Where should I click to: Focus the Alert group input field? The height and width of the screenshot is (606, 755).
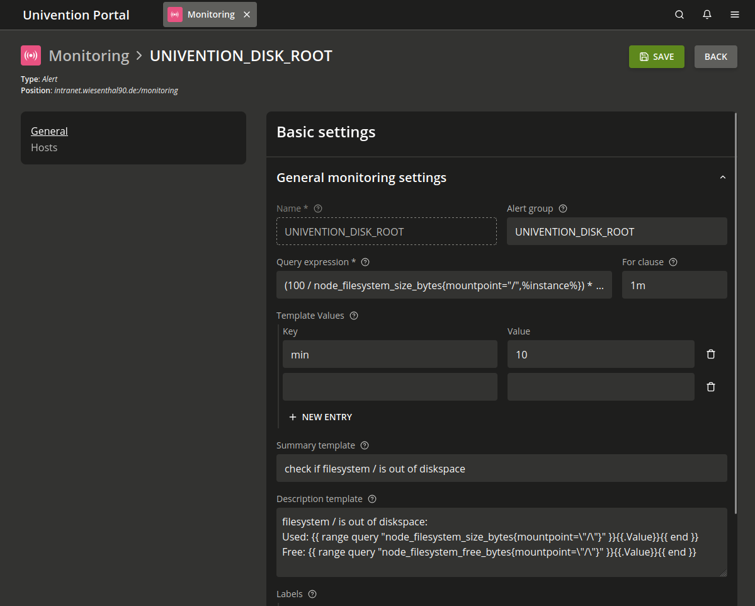[617, 231]
